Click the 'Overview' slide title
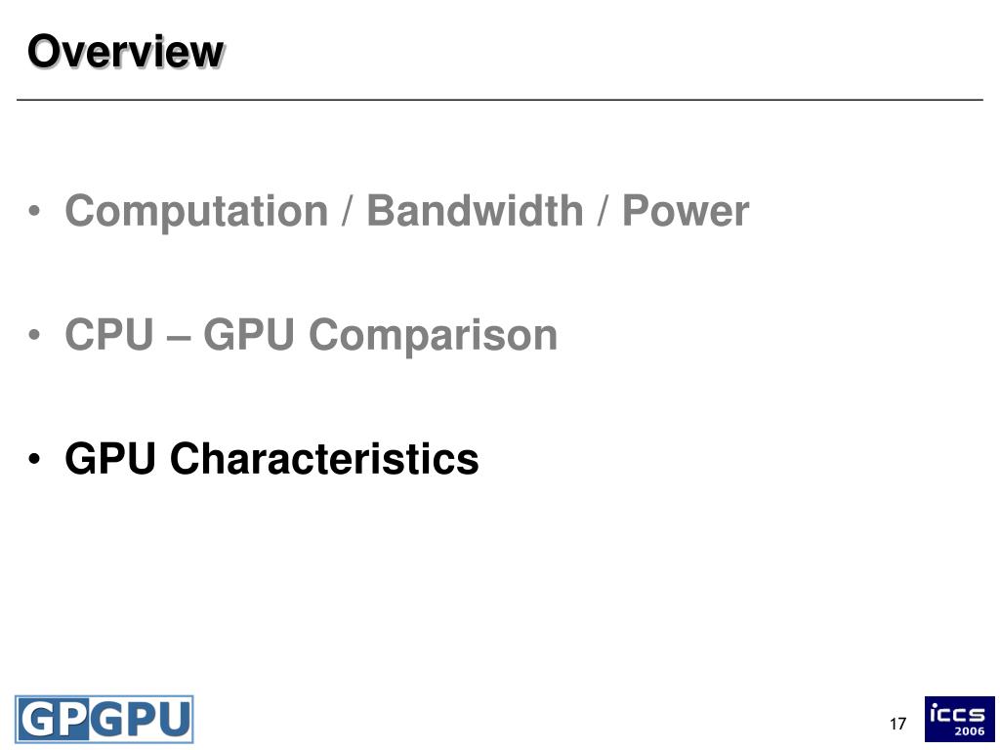 point(126,52)
